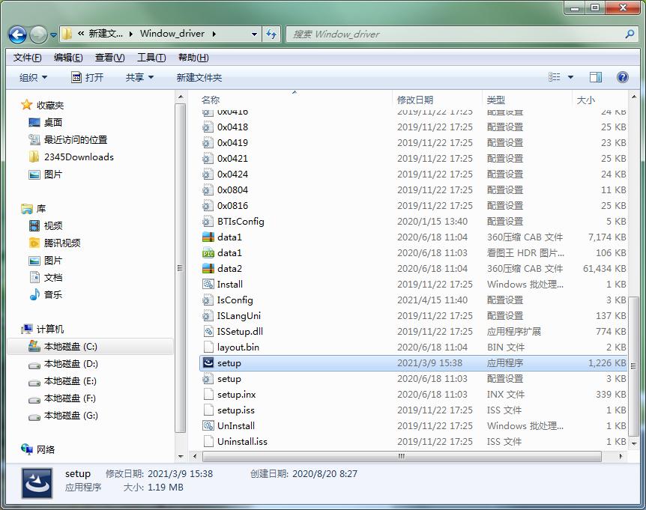Click the ISSetup.dll file icon
The image size is (646, 510).
[208, 331]
